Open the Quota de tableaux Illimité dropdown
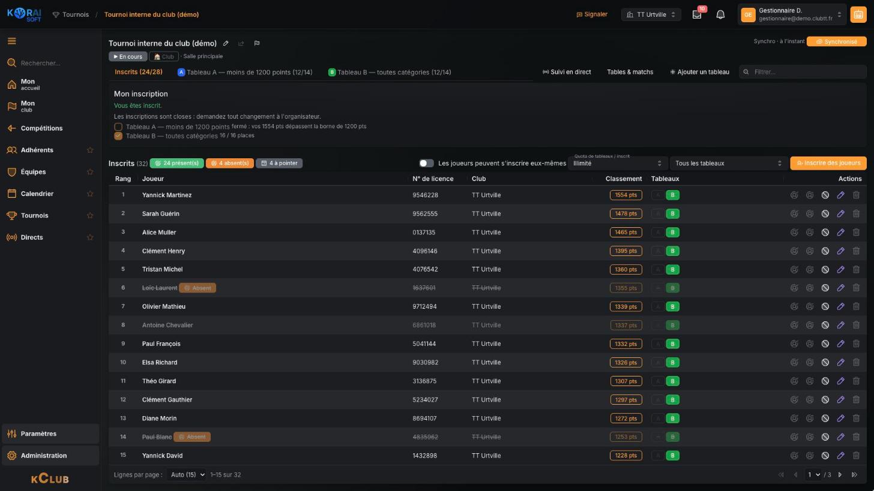The image size is (874, 491). click(x=618, y=164)
